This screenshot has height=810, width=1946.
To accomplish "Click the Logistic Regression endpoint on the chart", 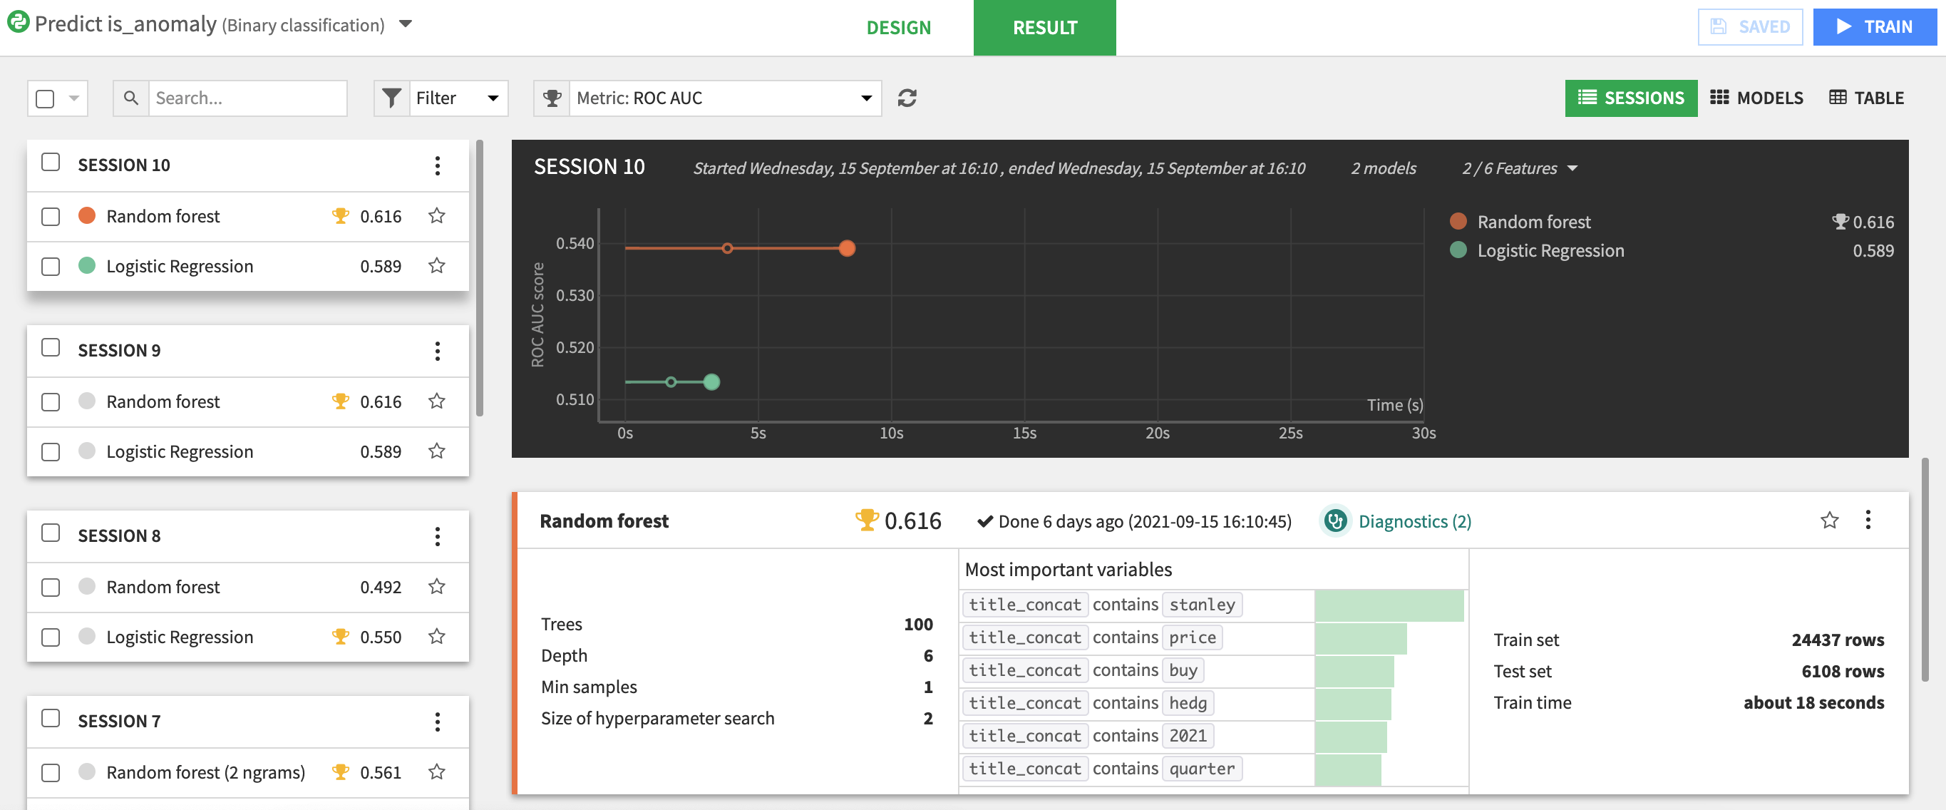I will click(711, 381).
